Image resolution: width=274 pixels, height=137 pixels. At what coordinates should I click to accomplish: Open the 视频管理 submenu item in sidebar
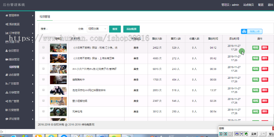click(14, 67)
